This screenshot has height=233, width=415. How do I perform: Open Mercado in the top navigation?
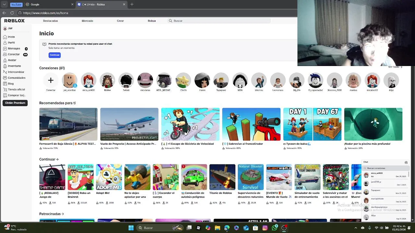[x=87, y=21]
